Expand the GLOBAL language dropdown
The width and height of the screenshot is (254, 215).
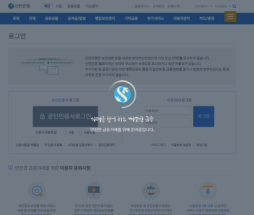pos(223,6)
